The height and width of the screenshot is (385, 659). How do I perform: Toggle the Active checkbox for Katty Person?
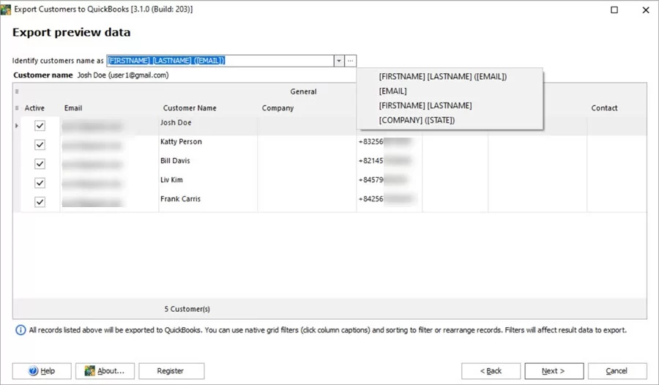point(40,145)
